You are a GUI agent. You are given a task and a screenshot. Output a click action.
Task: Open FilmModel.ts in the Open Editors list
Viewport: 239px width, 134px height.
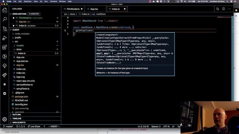35,18
